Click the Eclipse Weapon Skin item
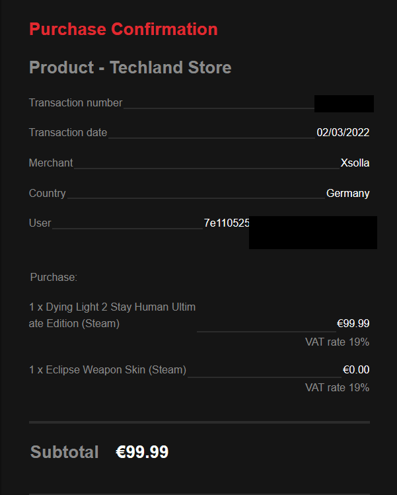This screenshot has height=495, width=397. click(108, 370)
